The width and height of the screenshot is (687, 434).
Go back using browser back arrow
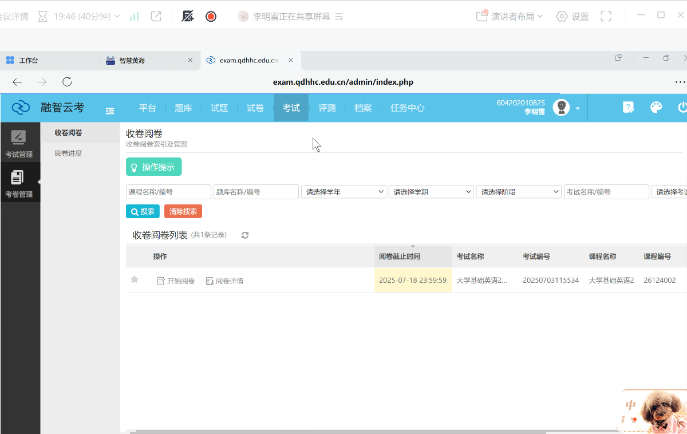pyautogui.click(x=17, y=82)
